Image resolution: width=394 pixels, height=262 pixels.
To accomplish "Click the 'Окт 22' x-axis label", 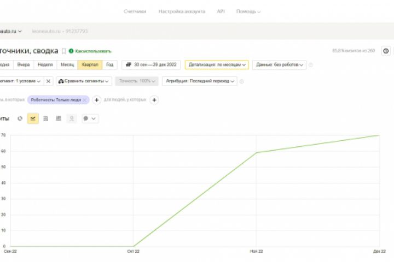I will click(x=133, y=252).
